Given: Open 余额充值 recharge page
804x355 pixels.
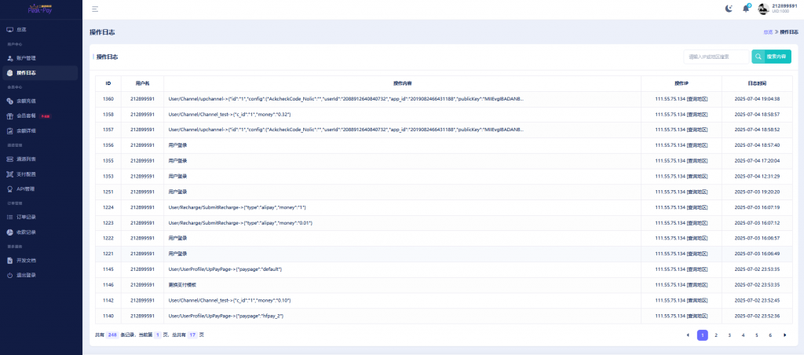Looking at the screenshot, I should click(x=26, y=101).
